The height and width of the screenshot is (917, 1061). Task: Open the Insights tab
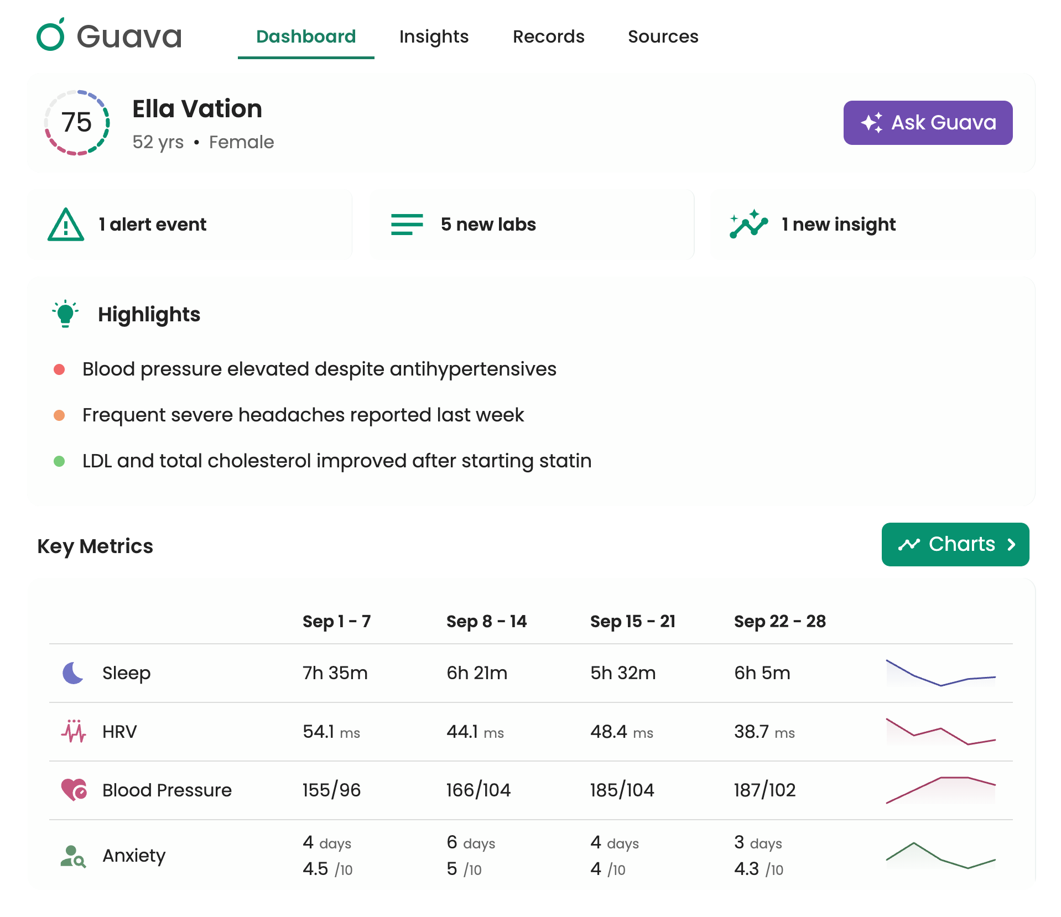coord(434,37)
